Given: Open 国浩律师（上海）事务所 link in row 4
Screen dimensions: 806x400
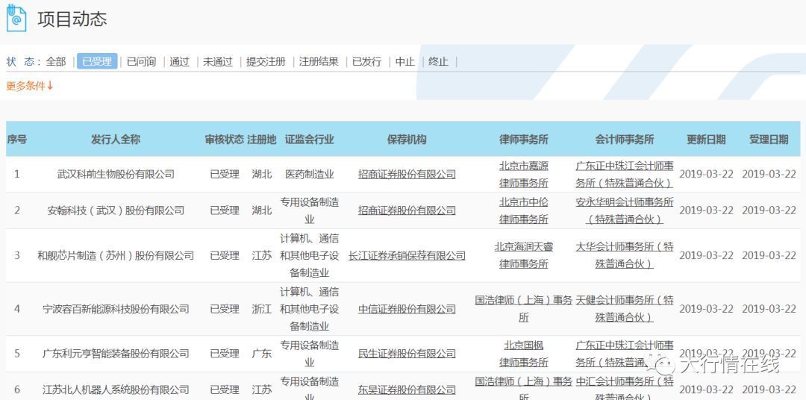Looking at the screenshot, I should (x=524, y=309).
